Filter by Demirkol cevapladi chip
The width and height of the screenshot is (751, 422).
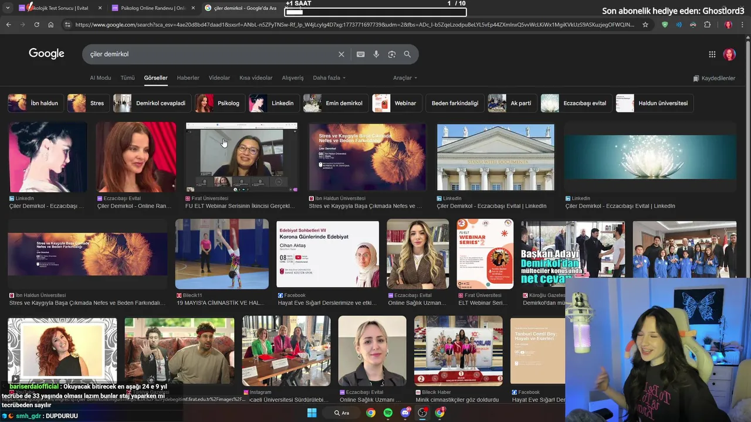[151, 103]
